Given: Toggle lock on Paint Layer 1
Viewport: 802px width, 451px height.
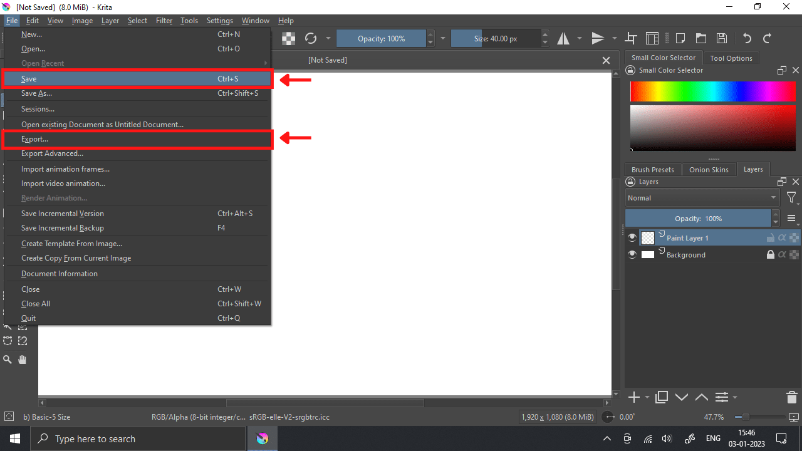Looking at the screenshot, I should tap(771, 238).
